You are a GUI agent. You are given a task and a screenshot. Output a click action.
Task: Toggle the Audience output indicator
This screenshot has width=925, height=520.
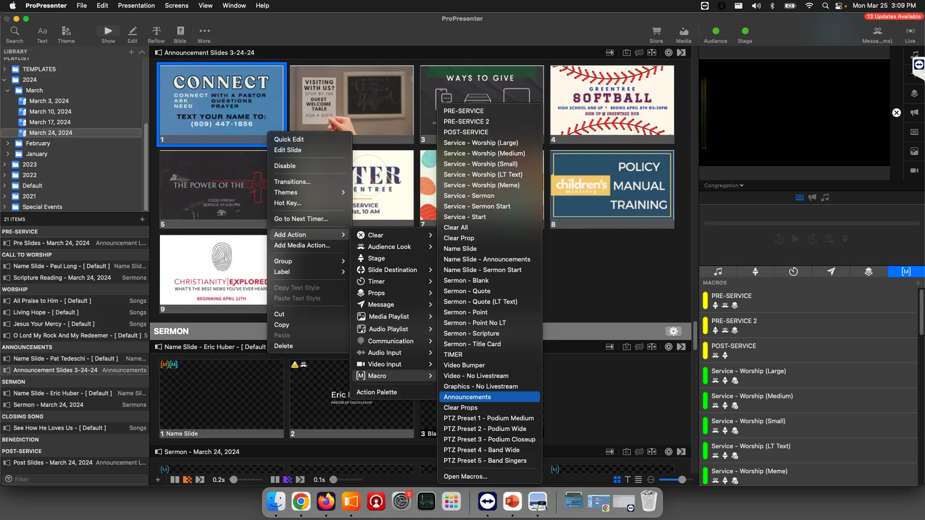[715, 31]
